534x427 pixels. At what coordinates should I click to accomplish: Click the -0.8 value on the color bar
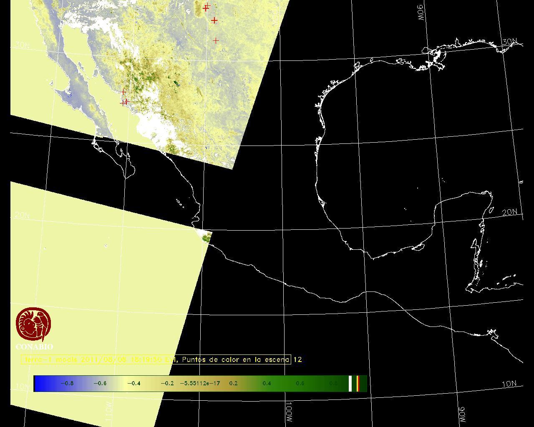click(67, 383)
